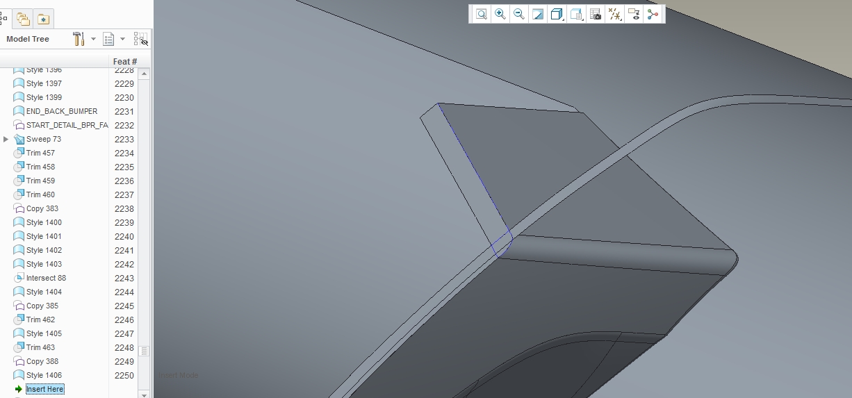The height and width of the screenshot is (398, 852).
Task: Click the Insert Here marker
Action: (44, 389)
